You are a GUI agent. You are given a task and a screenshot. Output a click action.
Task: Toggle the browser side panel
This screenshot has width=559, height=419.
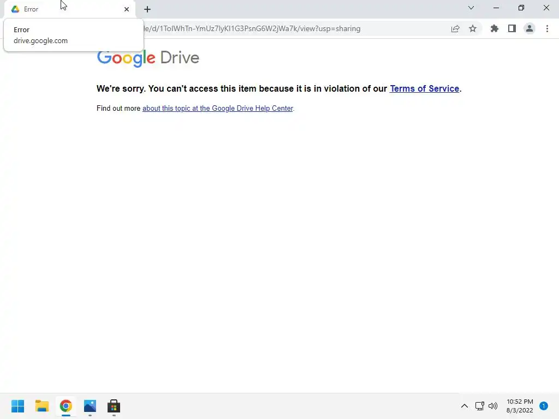(x=512, y=28)
